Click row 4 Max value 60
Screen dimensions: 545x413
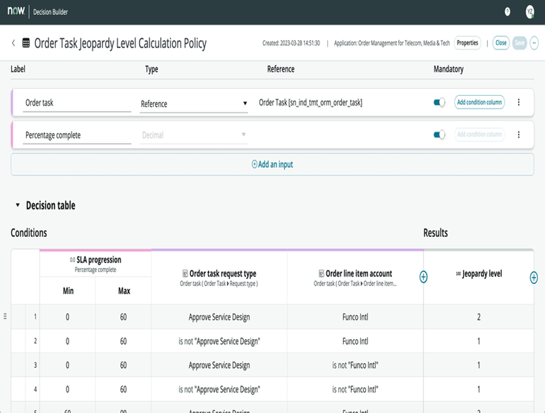click(123, 389)
